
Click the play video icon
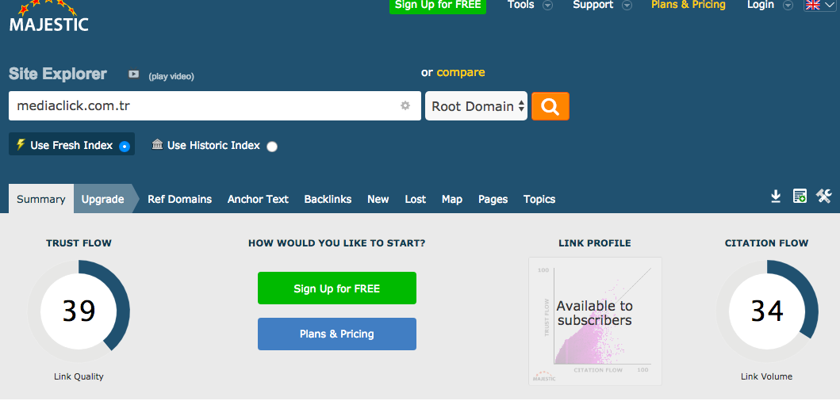pos(133,74)
